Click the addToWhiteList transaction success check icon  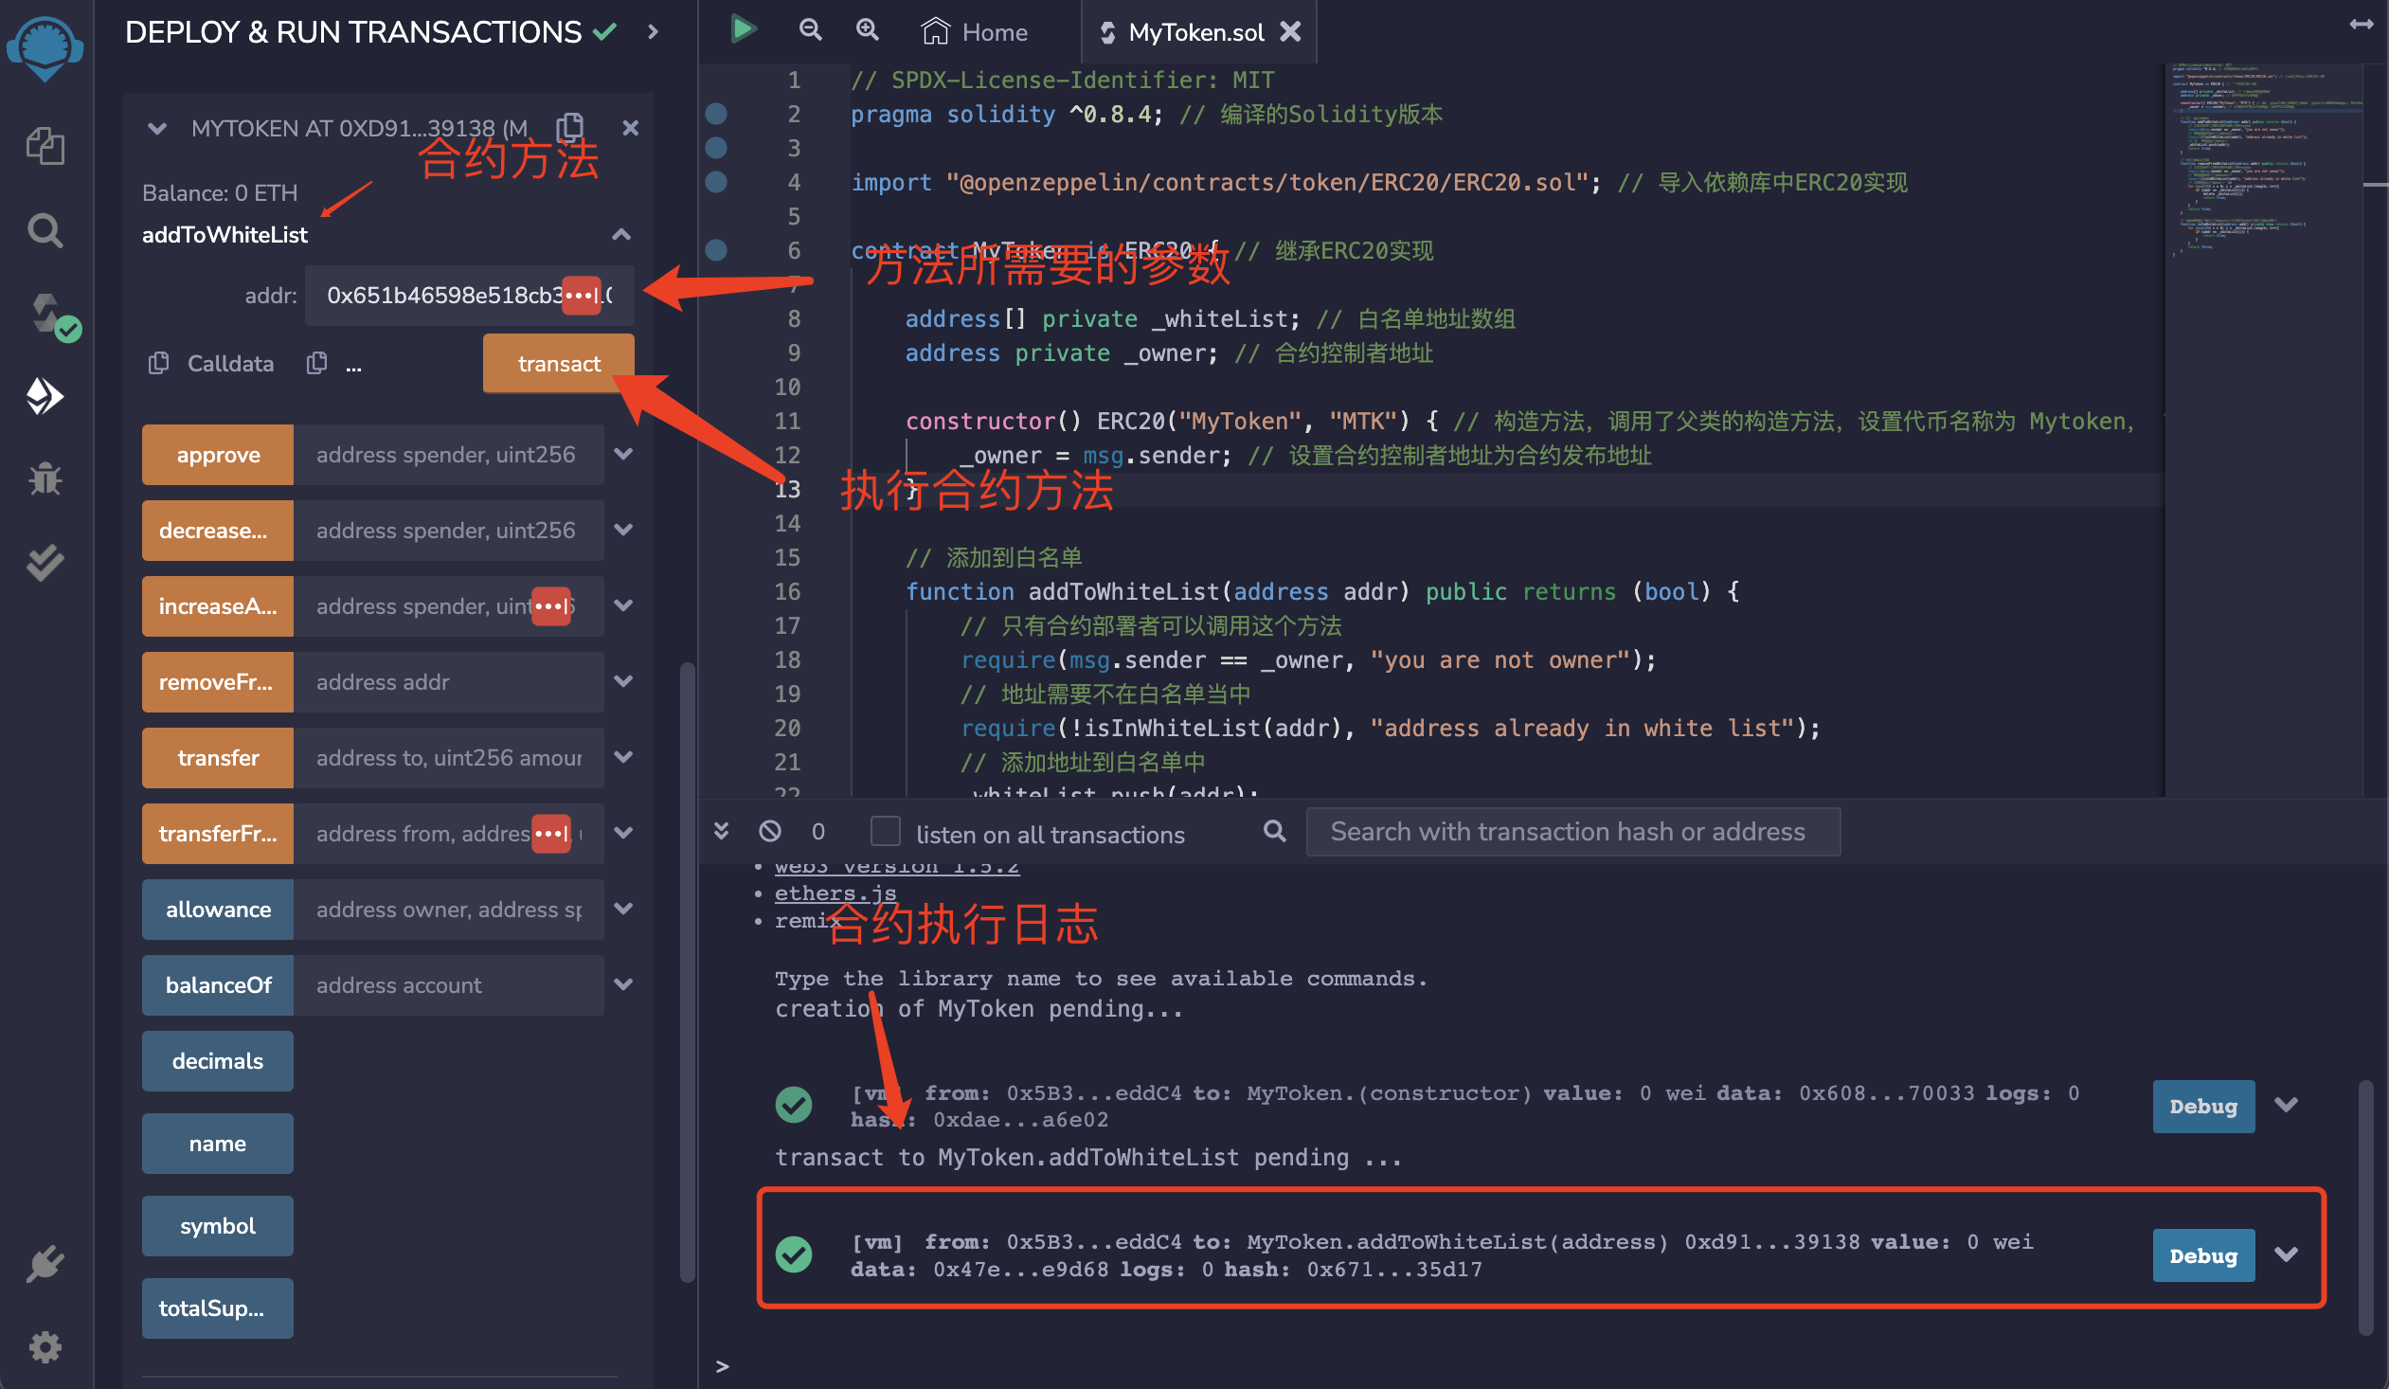[794, 1254]
